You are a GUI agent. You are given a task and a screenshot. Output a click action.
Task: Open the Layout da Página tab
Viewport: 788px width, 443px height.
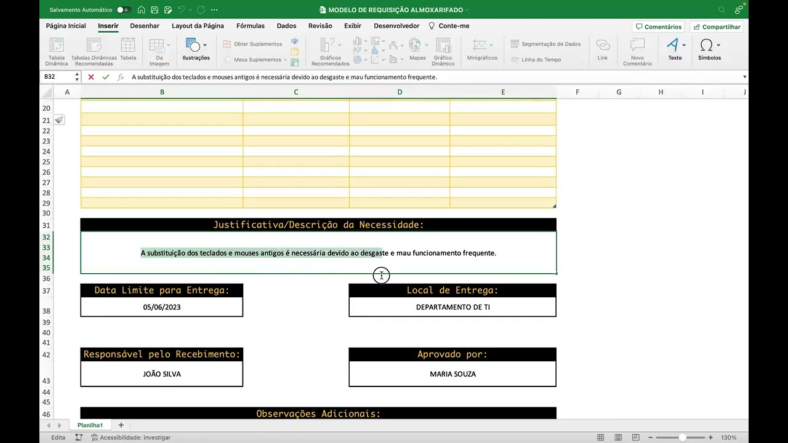tap(198, 26)
